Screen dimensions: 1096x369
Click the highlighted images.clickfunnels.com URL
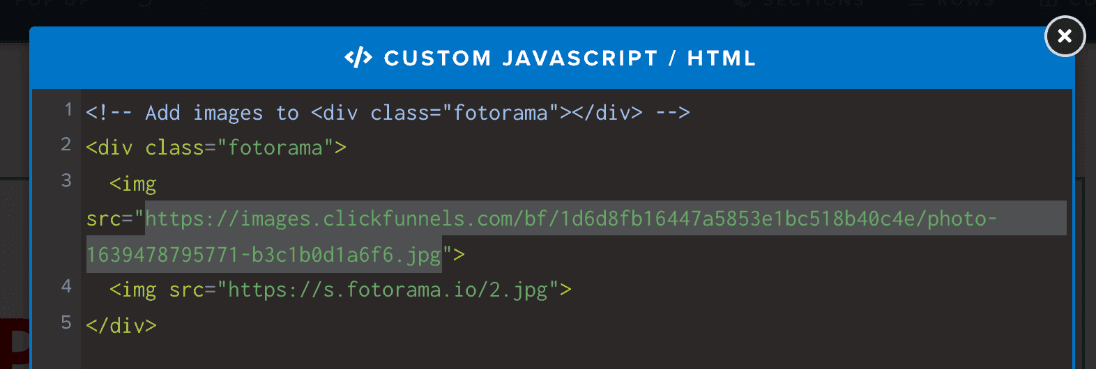(570, 219)
